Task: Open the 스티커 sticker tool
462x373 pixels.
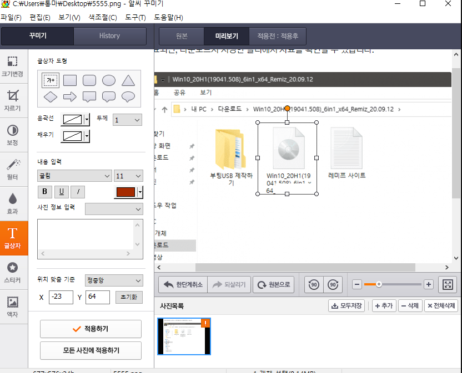Action: pyautogui.click(x=12, y=272)
